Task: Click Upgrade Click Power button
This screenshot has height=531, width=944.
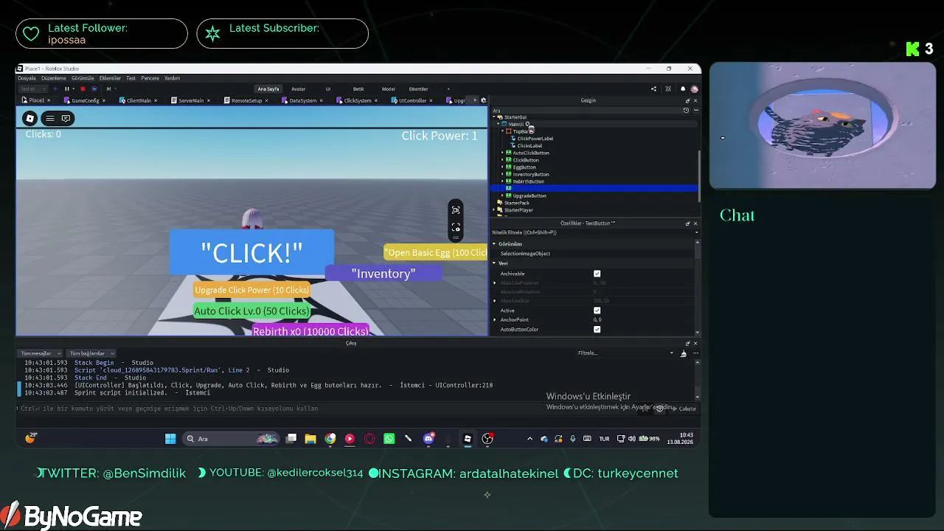Action: (251, 290)
